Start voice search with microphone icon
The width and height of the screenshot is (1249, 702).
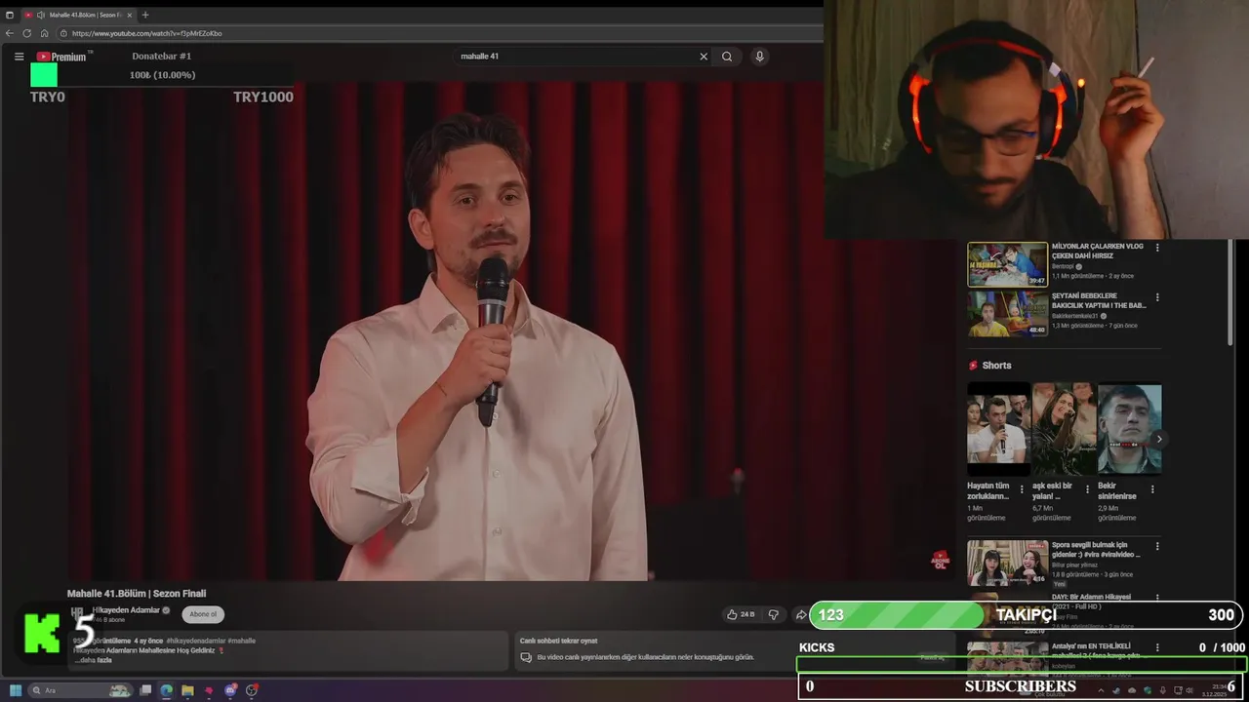click(x=759, y=57)
